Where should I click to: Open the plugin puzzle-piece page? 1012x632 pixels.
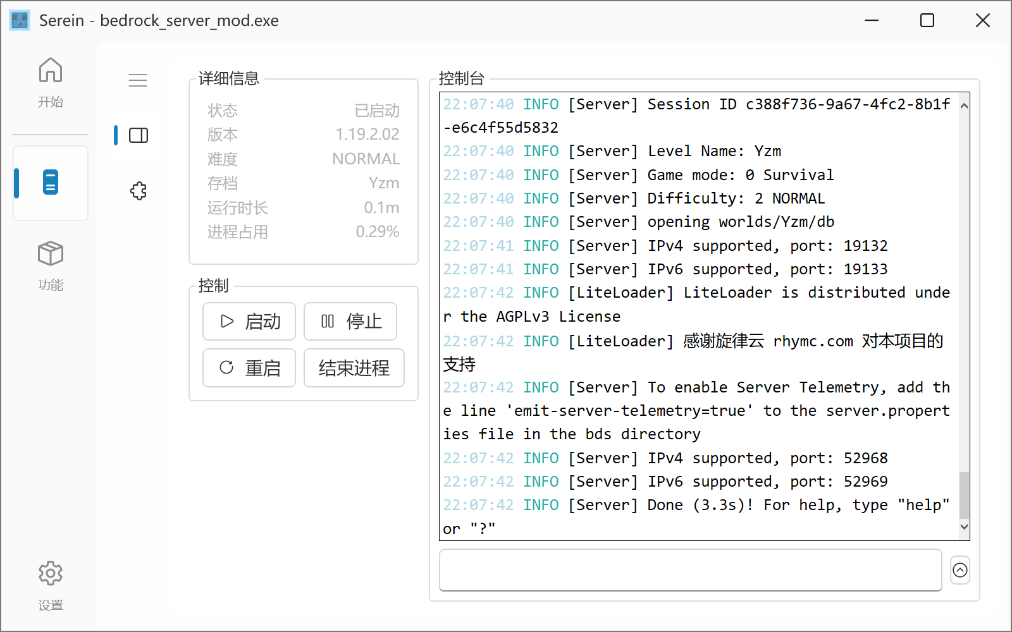pyautogui.click(x=139, y=190)
